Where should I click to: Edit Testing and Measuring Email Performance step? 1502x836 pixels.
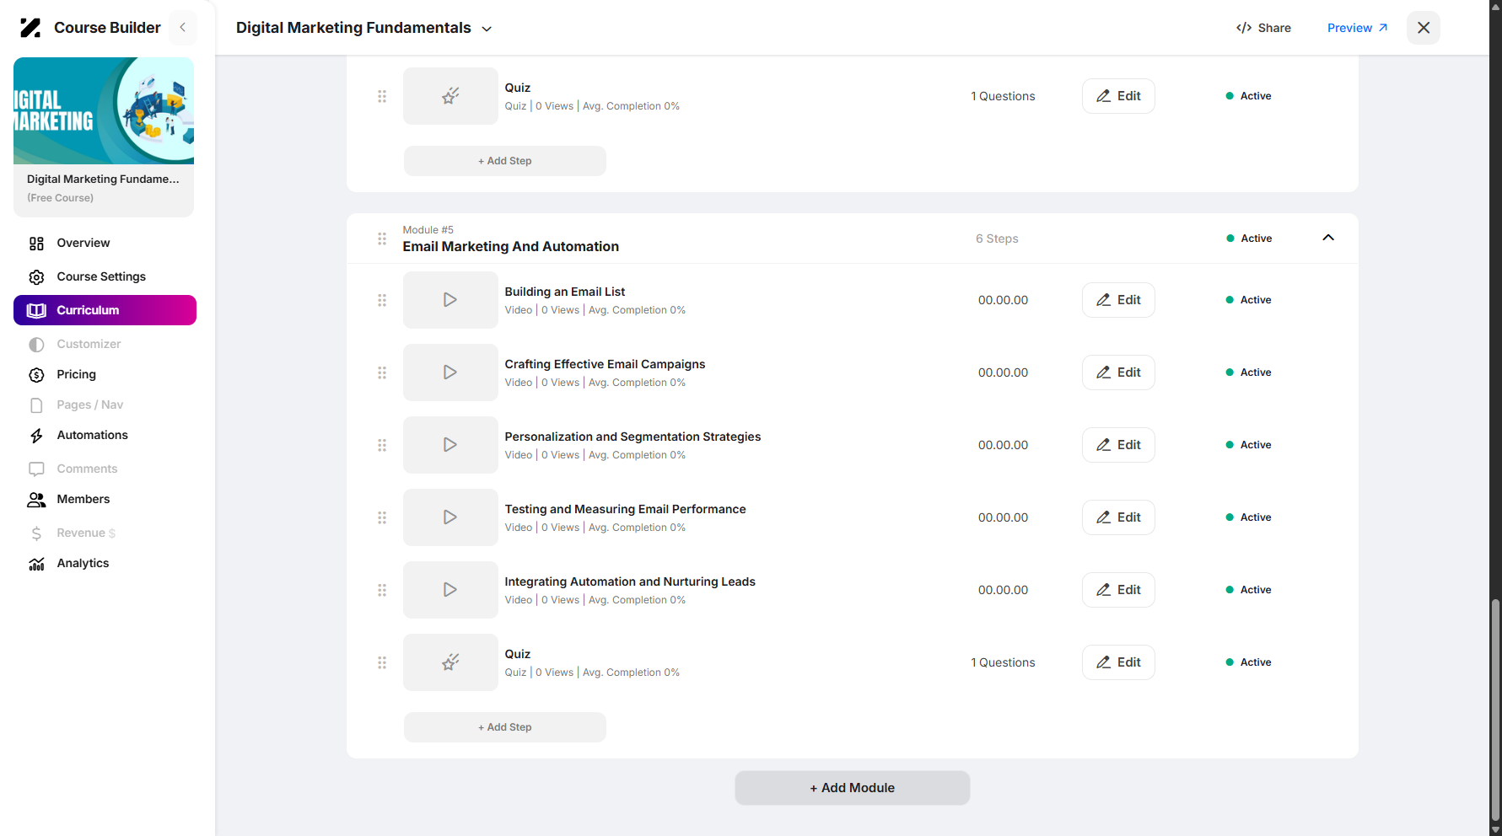tap(1118, 517)
